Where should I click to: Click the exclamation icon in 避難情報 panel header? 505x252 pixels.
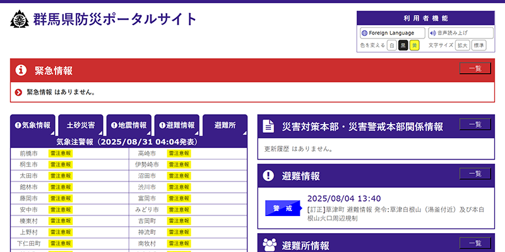click(x=268, y=176)
